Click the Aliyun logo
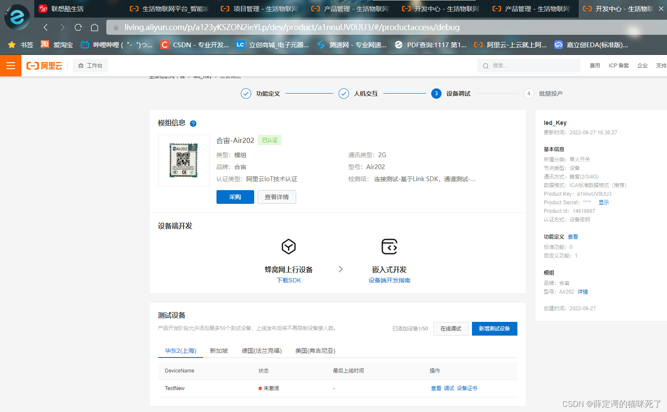The height and width of the screenshot is (412, 667). tap(44, 66)
